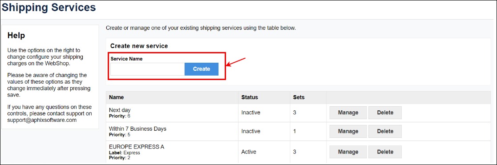Select the Next day service name

(x=120, y=110)
